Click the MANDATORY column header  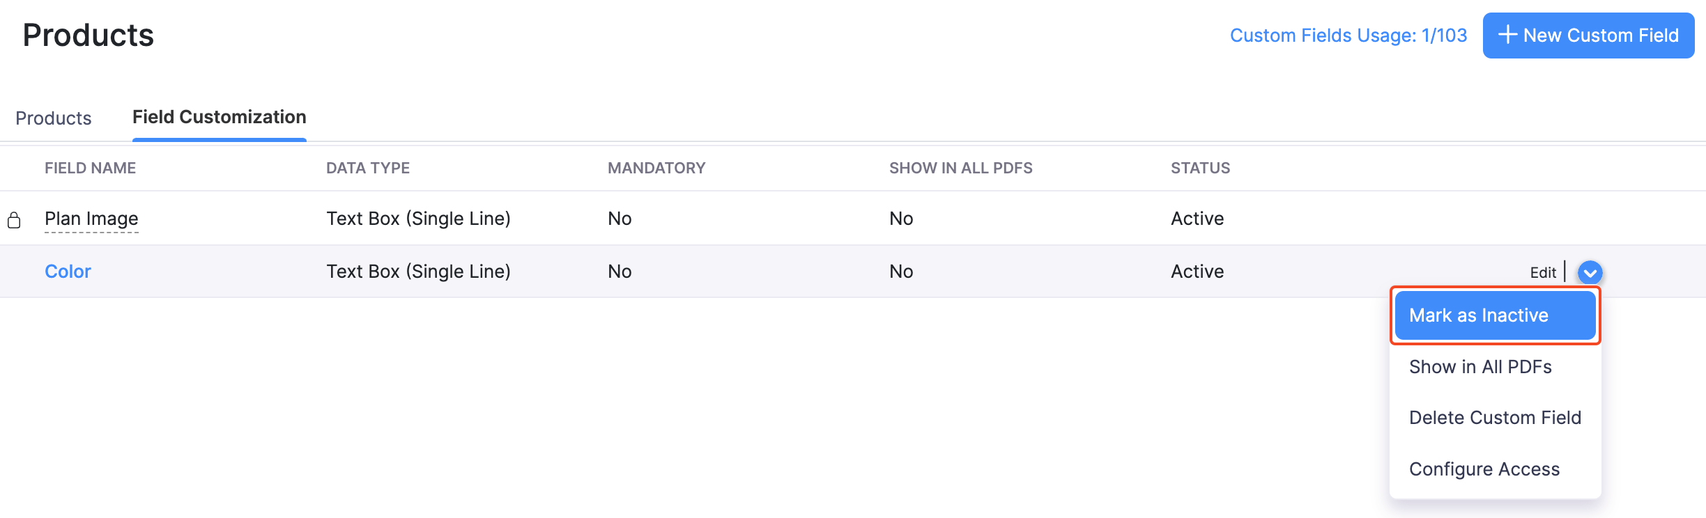coord(656,168)
